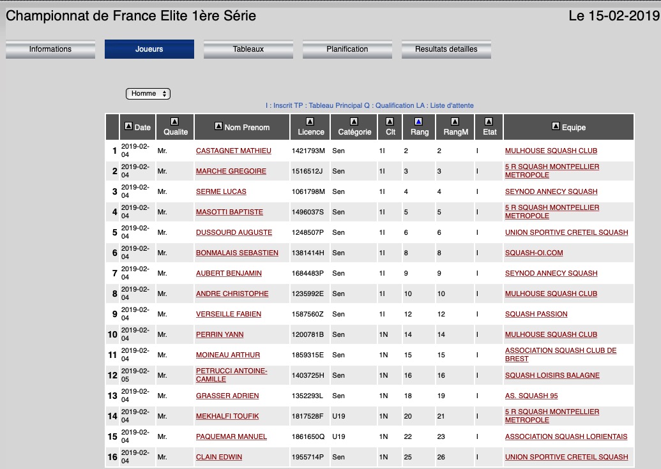Sort by RangM column arrow icon
Screen dimensions: 661x469
455,121
